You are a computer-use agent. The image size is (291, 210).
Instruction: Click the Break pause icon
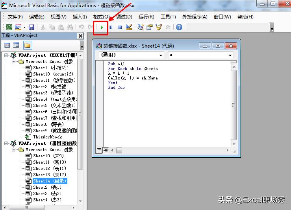[x=111, y=28]
